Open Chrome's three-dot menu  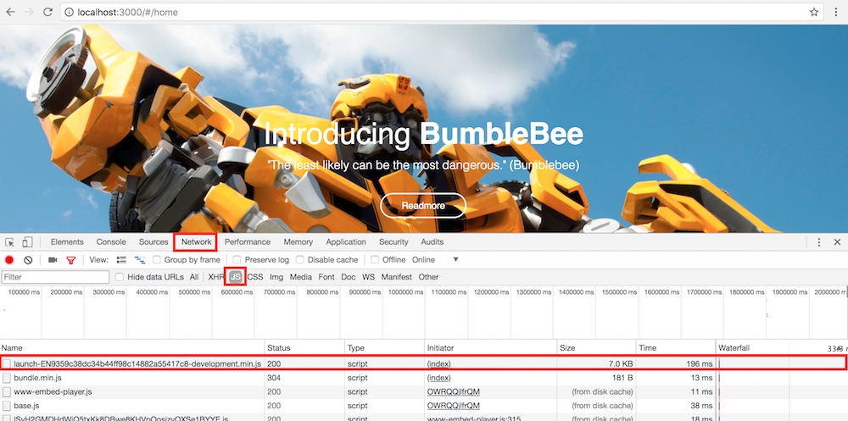[x=837, y=12]
